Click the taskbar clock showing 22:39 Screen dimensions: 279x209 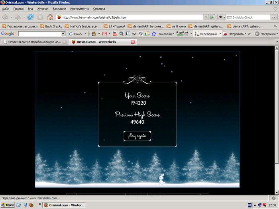click(x=272, y=205)
